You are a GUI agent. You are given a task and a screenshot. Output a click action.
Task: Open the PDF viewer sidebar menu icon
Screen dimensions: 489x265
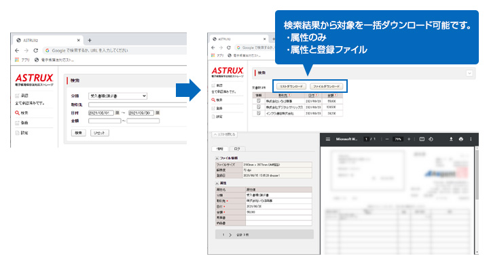[x=328, y=139]
